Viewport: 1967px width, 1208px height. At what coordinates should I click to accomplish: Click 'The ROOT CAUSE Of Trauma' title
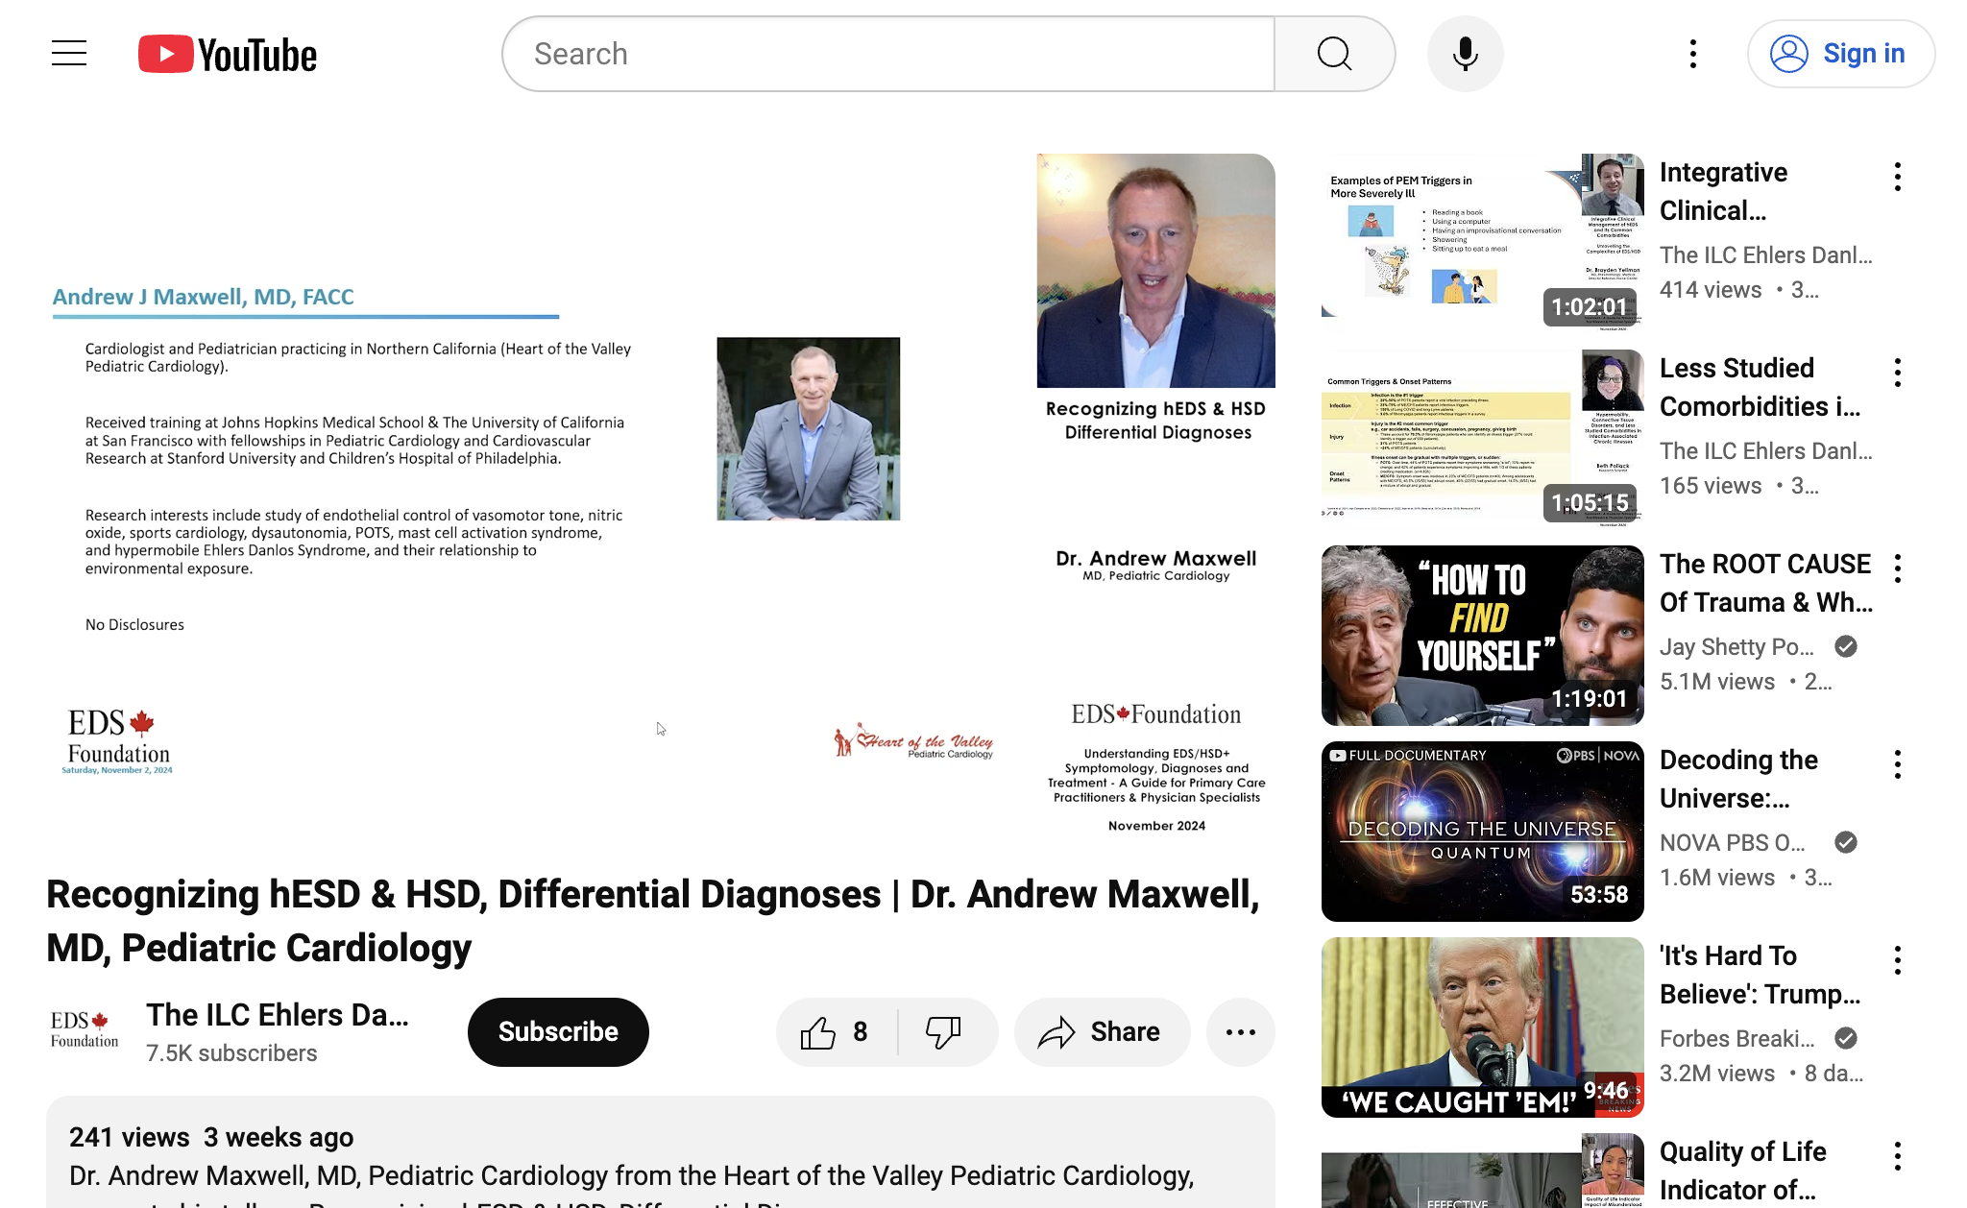[1765, 583]
